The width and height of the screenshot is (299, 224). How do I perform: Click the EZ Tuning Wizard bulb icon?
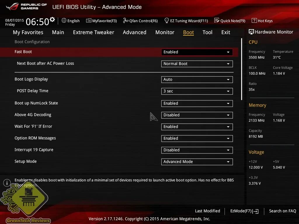(166, 20)
